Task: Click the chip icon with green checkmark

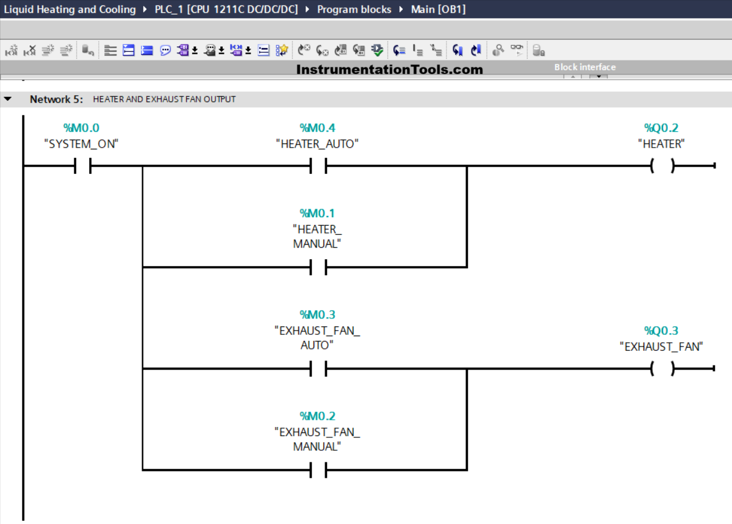Action: (x=378, y=51)
